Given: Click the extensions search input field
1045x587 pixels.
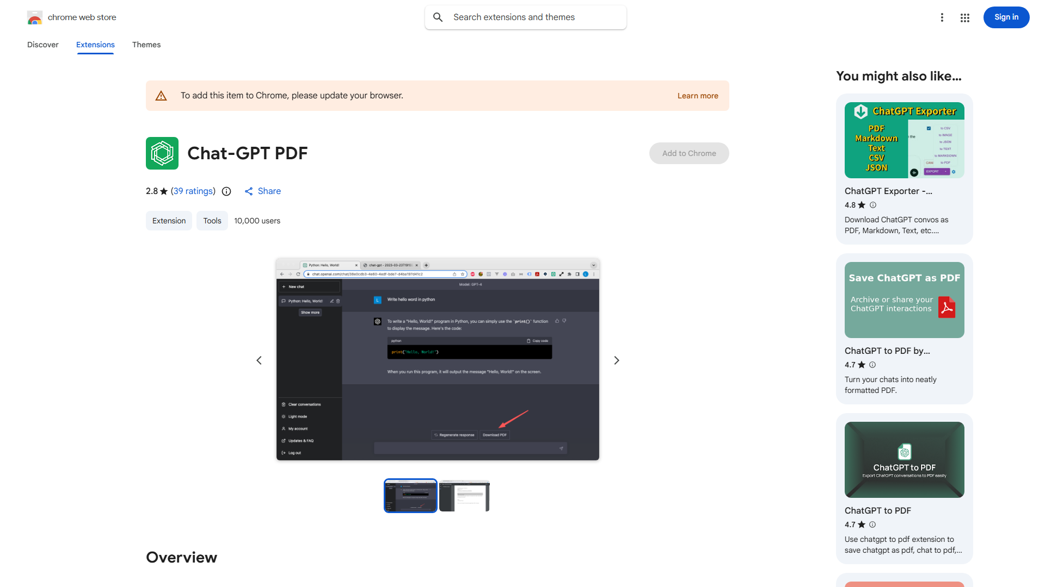Looking at the screenshot, I should [x=525, y=17].
